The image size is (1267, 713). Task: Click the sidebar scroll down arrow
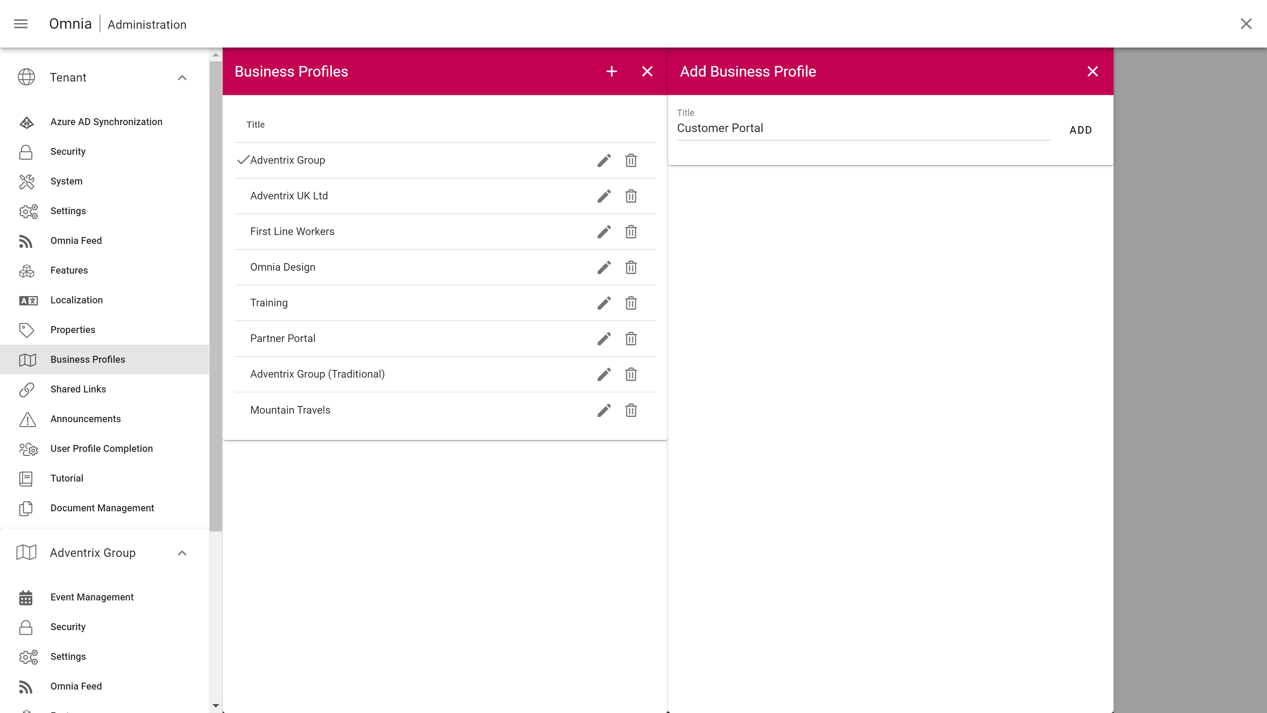(x=215, y=706)
